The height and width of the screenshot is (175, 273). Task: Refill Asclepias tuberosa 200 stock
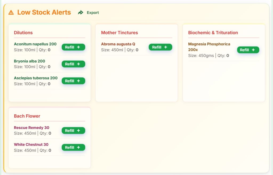[x=73, y=81]
